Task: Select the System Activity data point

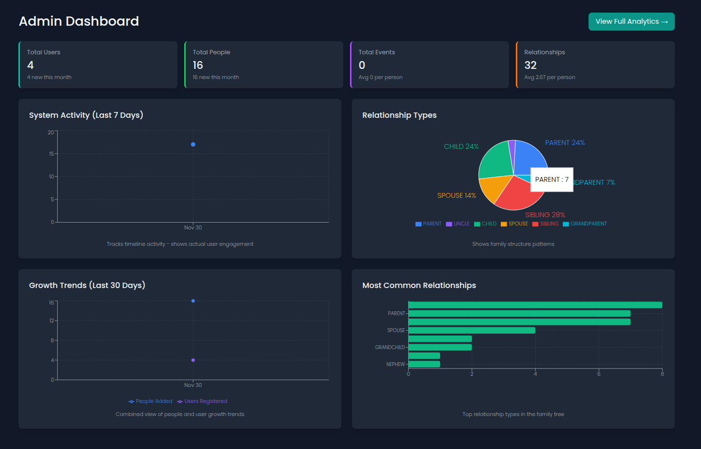Action: click(x=193, y=144)
